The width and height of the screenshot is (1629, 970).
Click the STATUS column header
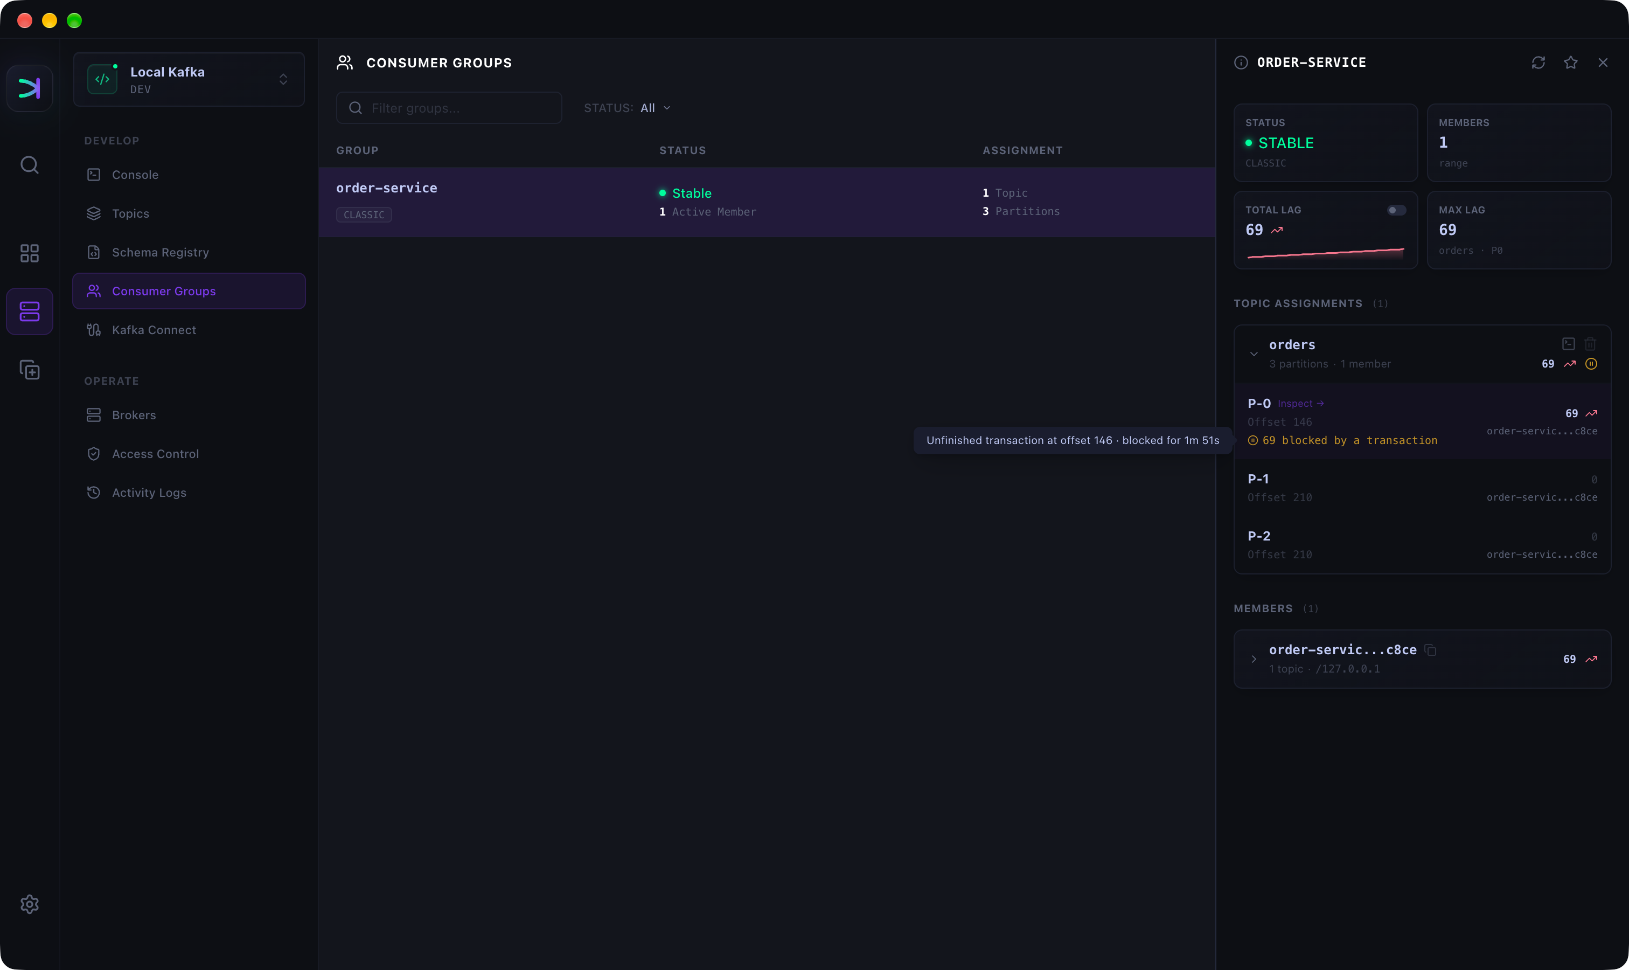pos(682,150)
